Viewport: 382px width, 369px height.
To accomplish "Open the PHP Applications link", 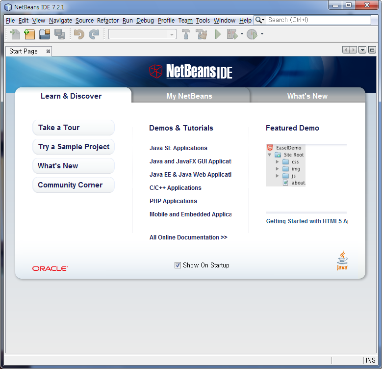I will click(173, 201).
